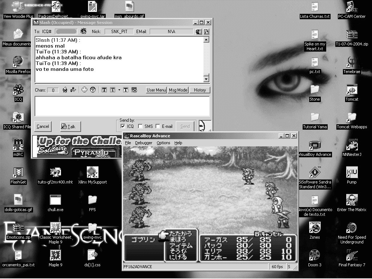Click Cancel in the ICQ message session
Image resolution: width=372 pixels, height=279 pixels.
(x=43, y=126)
